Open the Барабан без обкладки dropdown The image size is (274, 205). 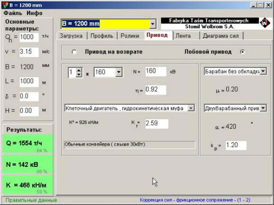263,71
